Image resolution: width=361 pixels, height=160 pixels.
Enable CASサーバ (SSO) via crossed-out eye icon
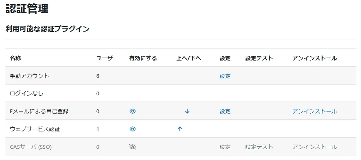tap(133, 147)
